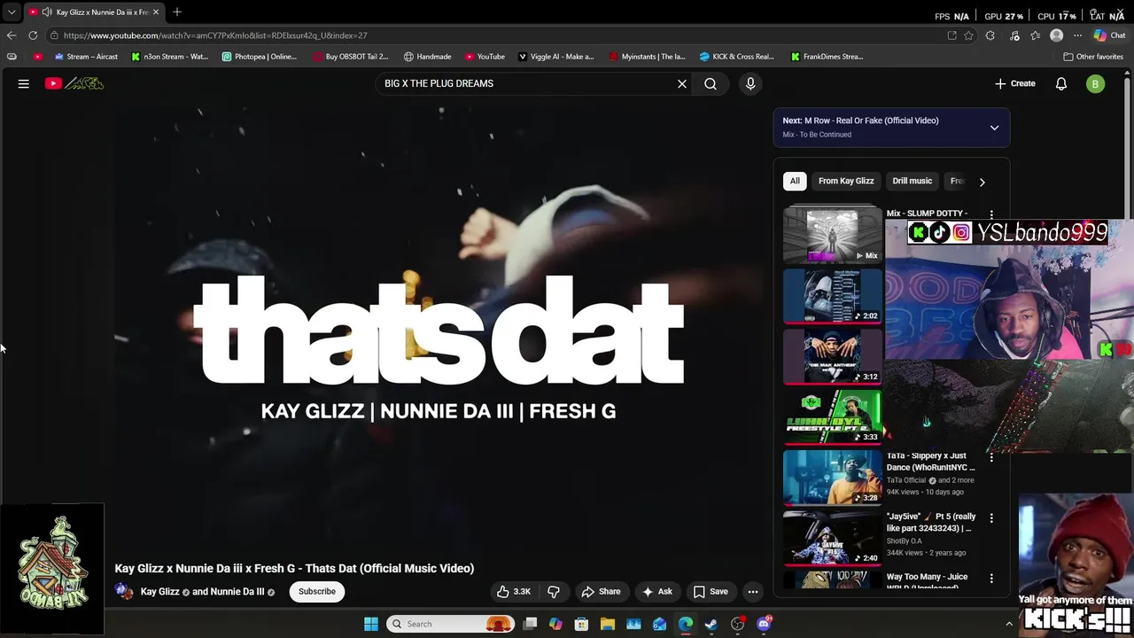Open the Windows Start menu
The height and width of the screenshot is (638, 1134).
pyautogui.click(x=371, y=624)
